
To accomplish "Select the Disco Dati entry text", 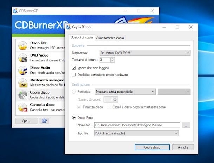I will coord(39,43).
